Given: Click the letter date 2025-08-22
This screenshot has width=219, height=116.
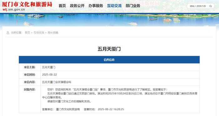Looking at the screenshot, I should click(49, 75).
